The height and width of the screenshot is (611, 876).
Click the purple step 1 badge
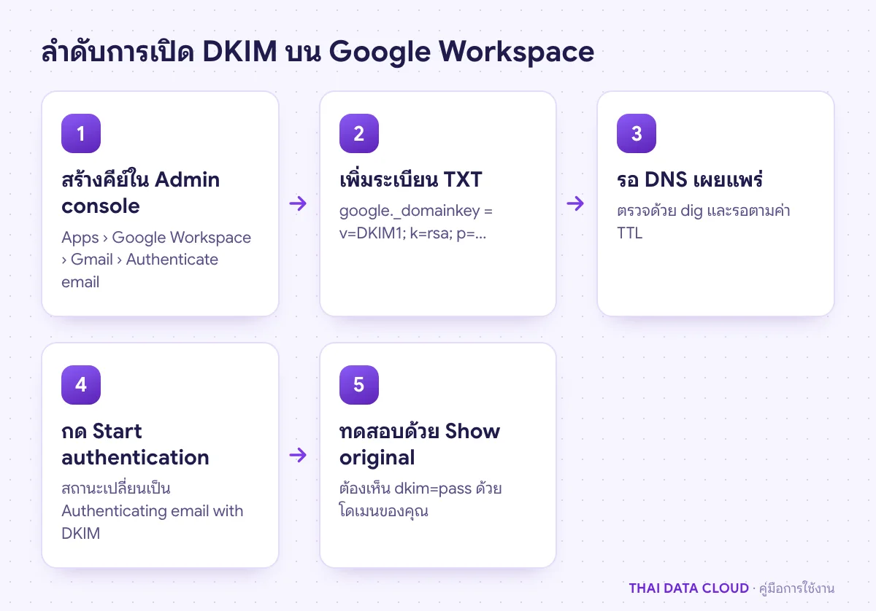point(81,133)
